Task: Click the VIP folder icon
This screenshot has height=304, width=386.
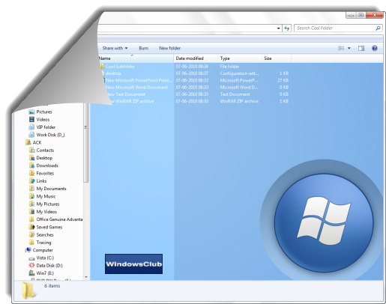Action: coord(31,127)
